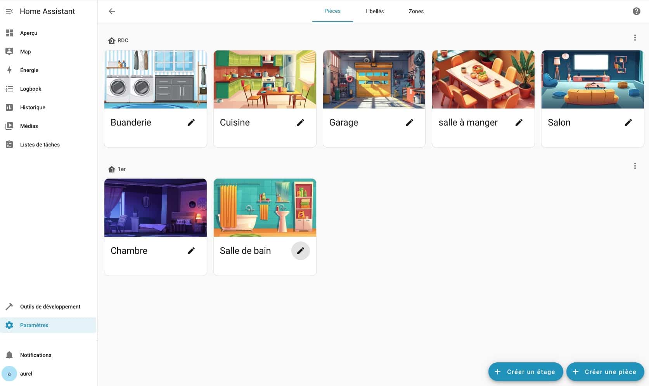Click the Historique chart icon
Screen dimensions: 649x386
(x=9, y=107)
